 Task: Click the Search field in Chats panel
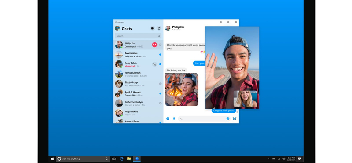pos(138,36)
